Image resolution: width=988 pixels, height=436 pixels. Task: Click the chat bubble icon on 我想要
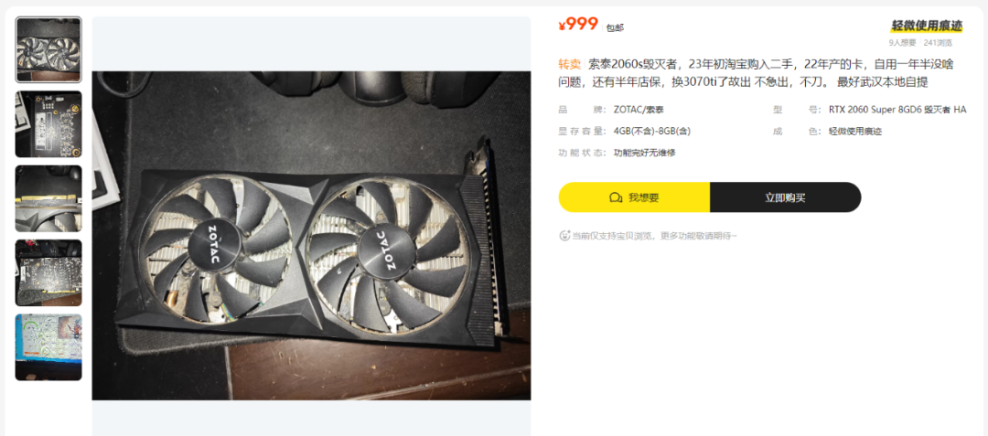pos(616,197)
